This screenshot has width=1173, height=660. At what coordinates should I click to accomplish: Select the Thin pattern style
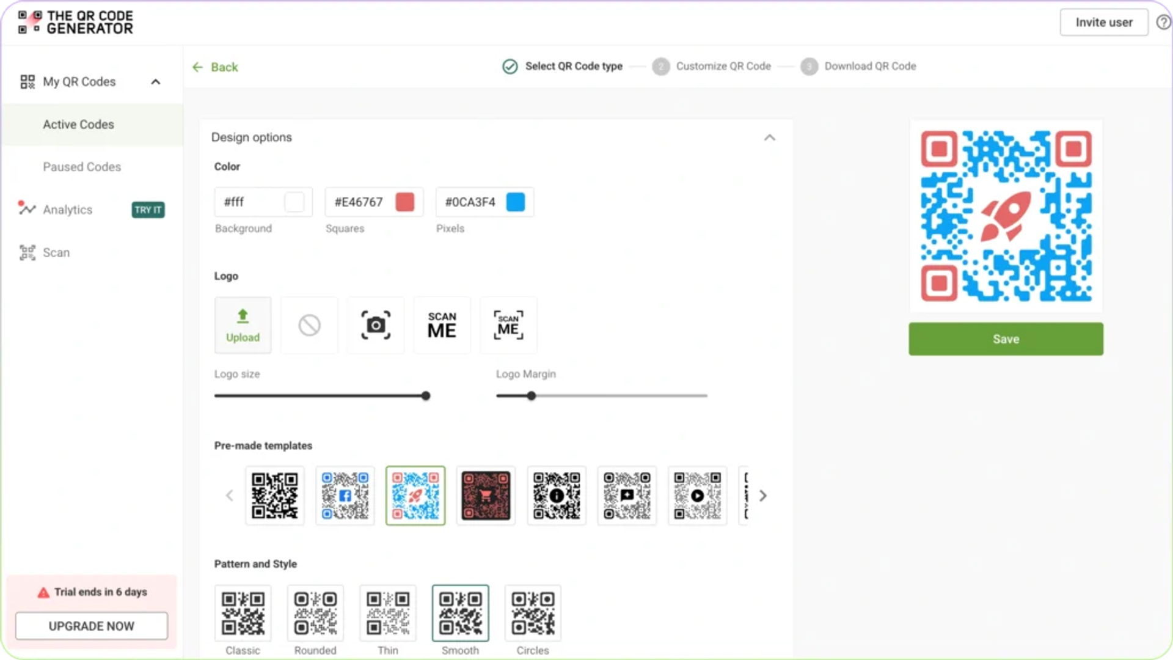click(x=388, y=613)
